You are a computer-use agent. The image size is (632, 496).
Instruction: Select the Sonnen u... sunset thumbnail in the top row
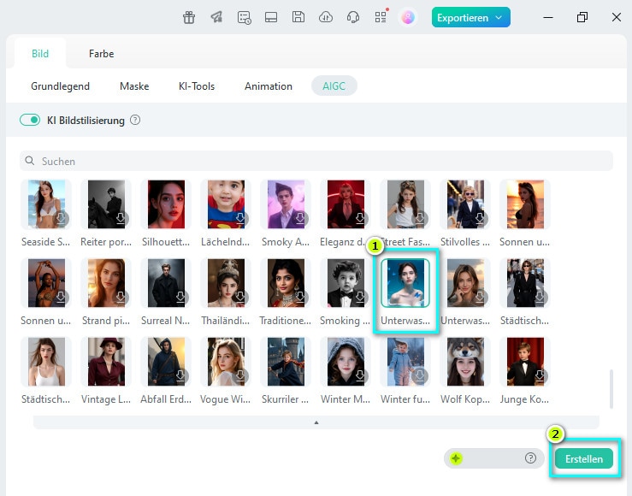(525, 204)
